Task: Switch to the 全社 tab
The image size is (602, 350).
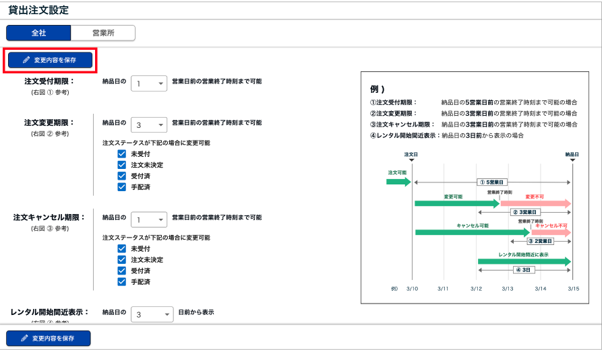Action: (38, 33)
